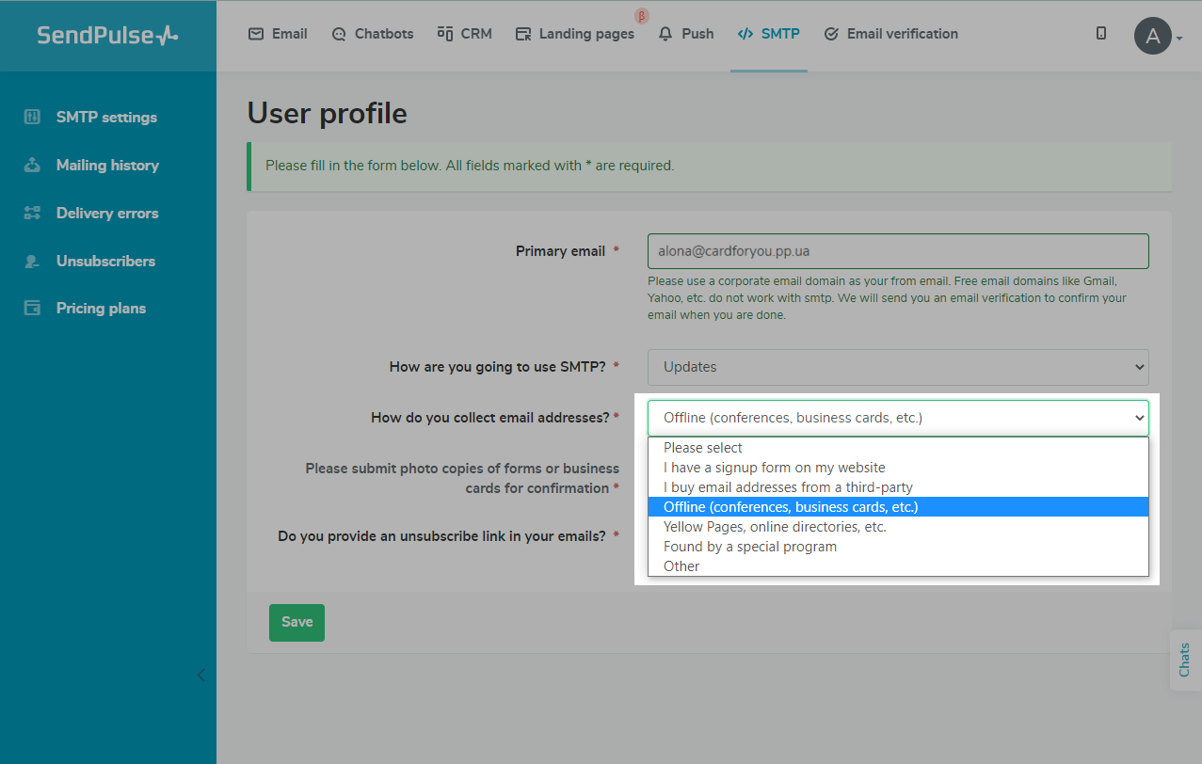1202x764 pixels.
Task: Click the SMTP settings sliders icon in sidebar
Action: pos(32,118)
